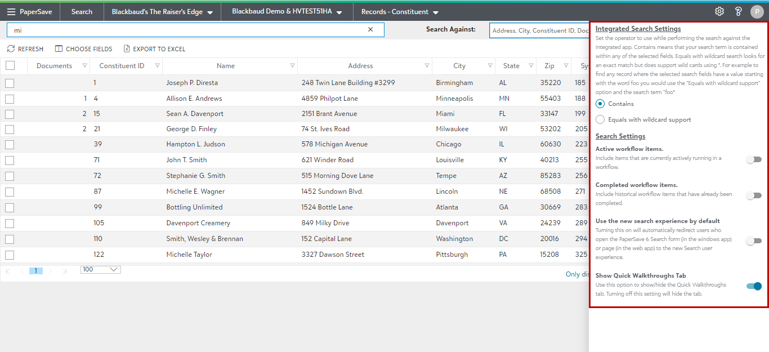Open the page size 100 dropdown
This screenshot has width=769, height=352.
[x=101, y=270]
